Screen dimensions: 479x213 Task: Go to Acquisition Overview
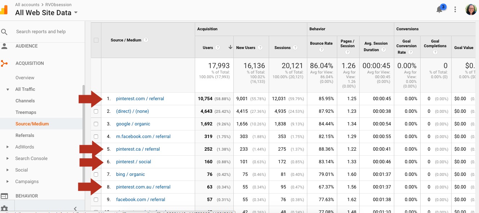pos(25,78)
